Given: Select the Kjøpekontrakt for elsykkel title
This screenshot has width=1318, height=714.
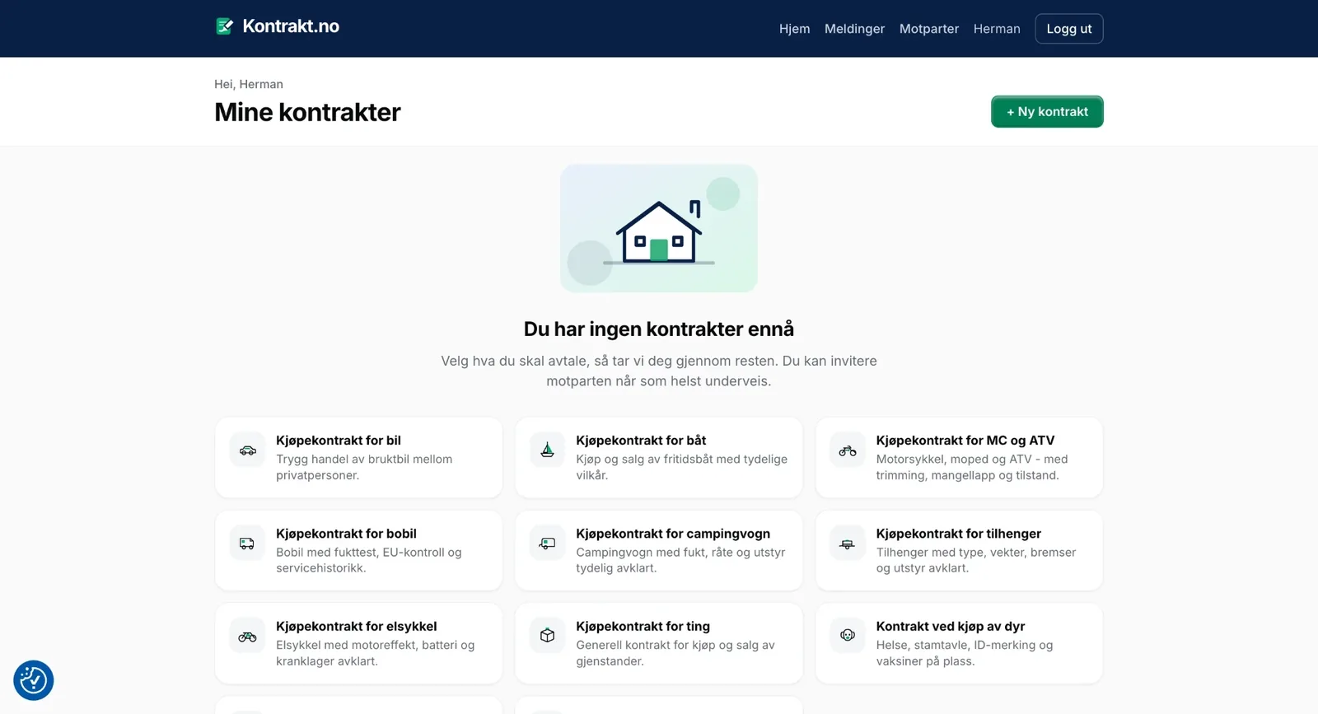Looking at the screenshot, I should point(357,627).
